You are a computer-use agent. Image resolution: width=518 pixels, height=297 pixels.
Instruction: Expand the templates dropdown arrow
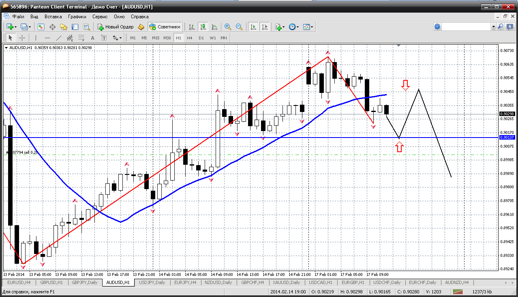point(312,27)
